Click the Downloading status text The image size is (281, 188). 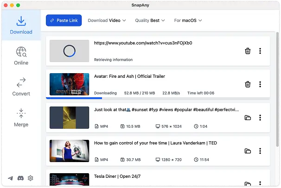click(x=105, y=93)
